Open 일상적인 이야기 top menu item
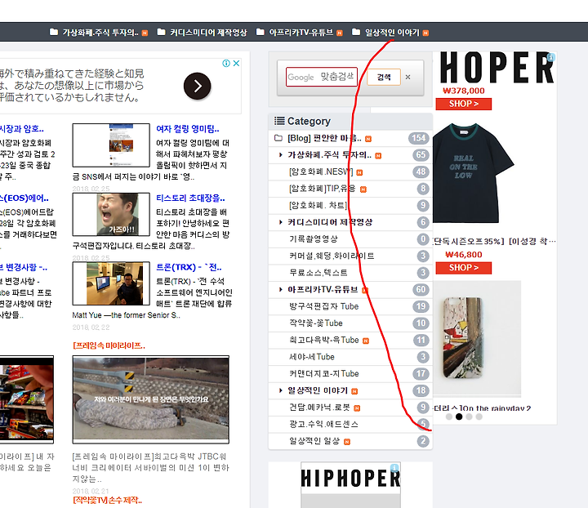 [392, 33]
